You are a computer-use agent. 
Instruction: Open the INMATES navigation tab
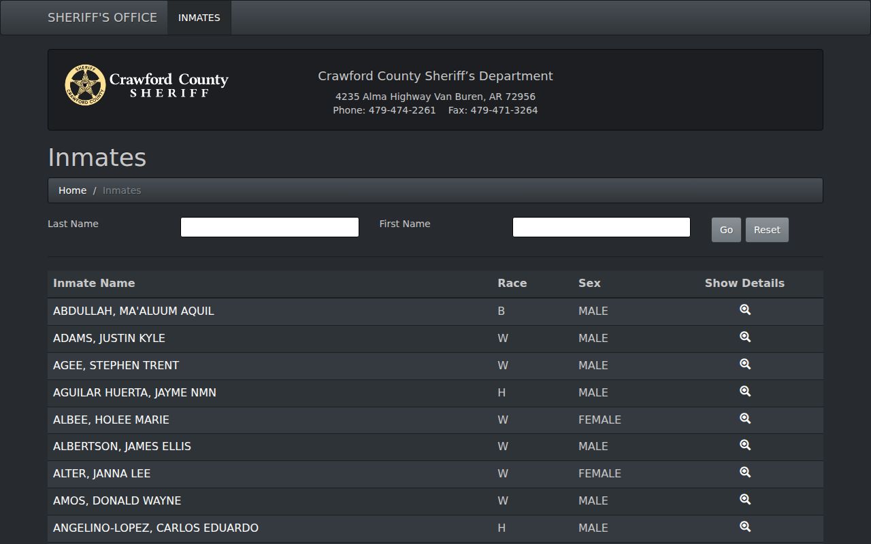coord(199,18)
